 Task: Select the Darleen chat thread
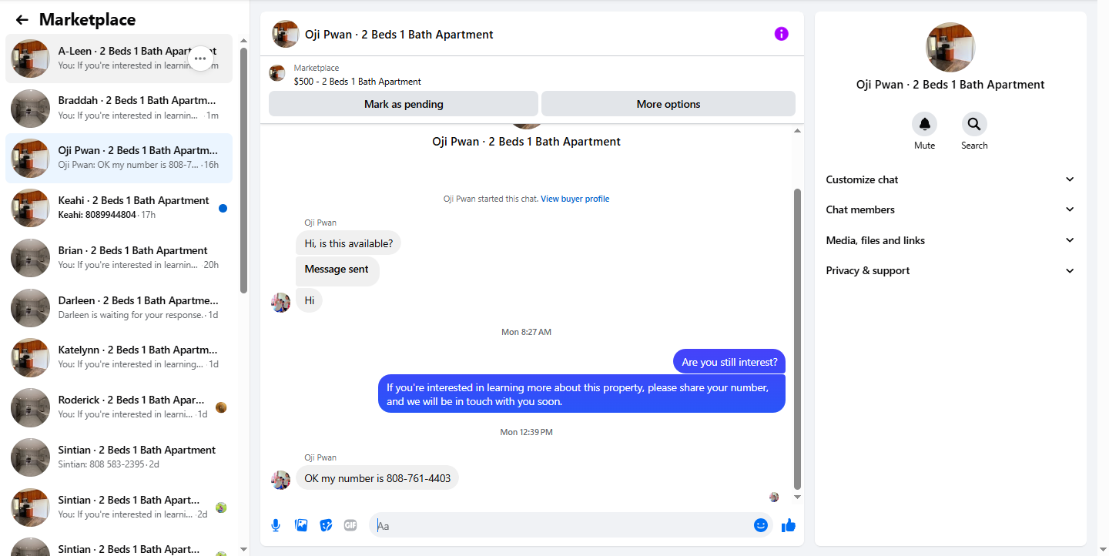(119, 308)
